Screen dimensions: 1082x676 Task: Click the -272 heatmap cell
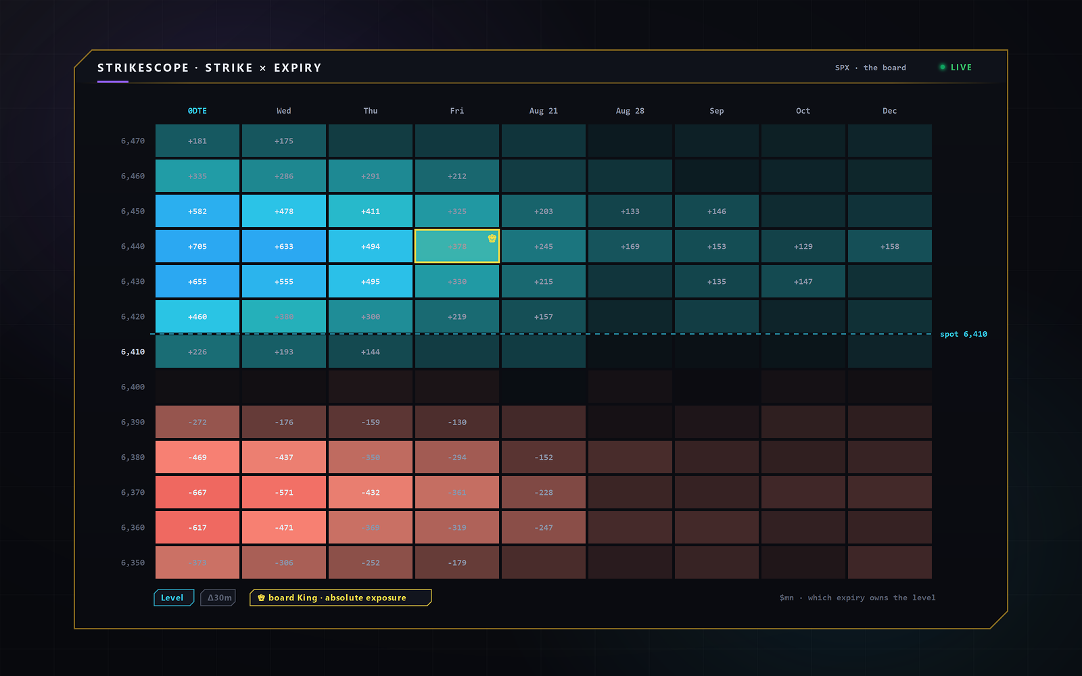click(197, 422)
